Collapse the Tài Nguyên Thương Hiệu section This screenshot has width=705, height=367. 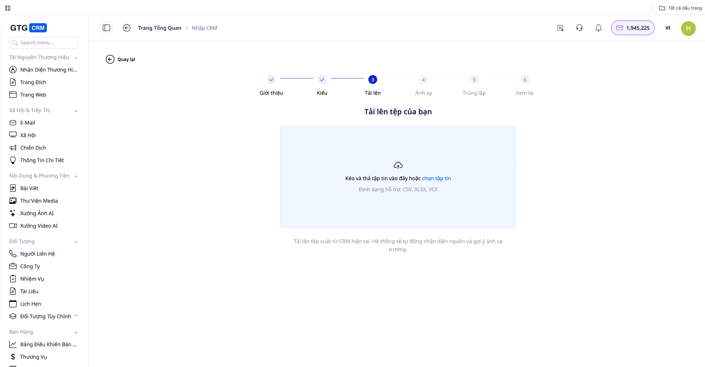pos(76,57)
